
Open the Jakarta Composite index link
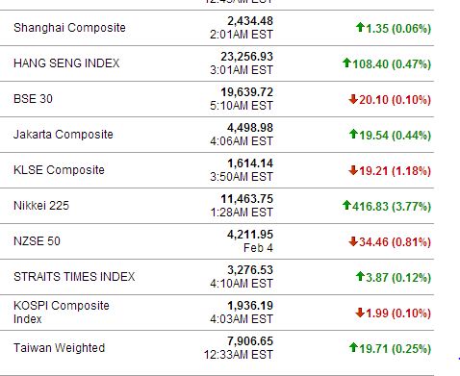(64, 135)
